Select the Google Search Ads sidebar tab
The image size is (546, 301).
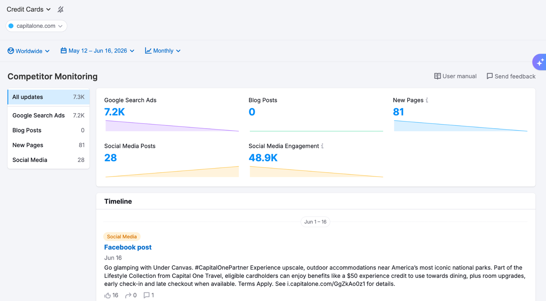pyautogui.click(x=48, y=115)
